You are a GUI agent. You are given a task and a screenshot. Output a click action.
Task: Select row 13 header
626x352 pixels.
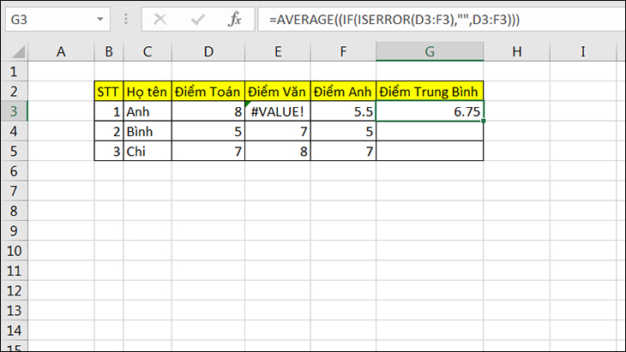(x=14, y=311)
